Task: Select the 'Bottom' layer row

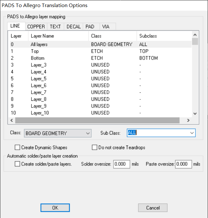Action: click(x=101, y=58)
